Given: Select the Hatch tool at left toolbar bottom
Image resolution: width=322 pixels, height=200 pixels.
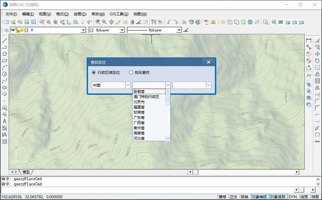Looking at the screenshot, I should click(x=4, y=142).
